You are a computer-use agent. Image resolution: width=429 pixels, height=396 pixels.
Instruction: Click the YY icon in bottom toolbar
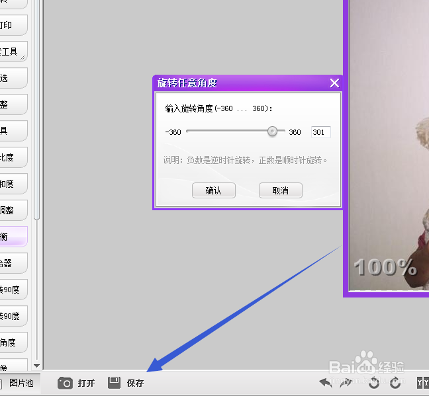pos(422,383)
